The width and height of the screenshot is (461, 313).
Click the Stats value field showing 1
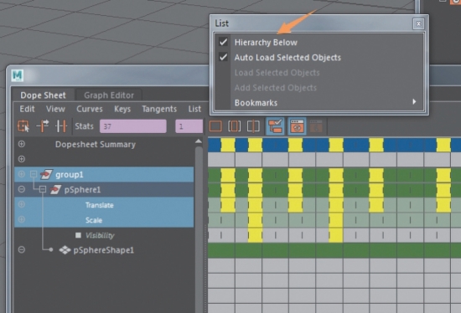click(x=189, y=126)
